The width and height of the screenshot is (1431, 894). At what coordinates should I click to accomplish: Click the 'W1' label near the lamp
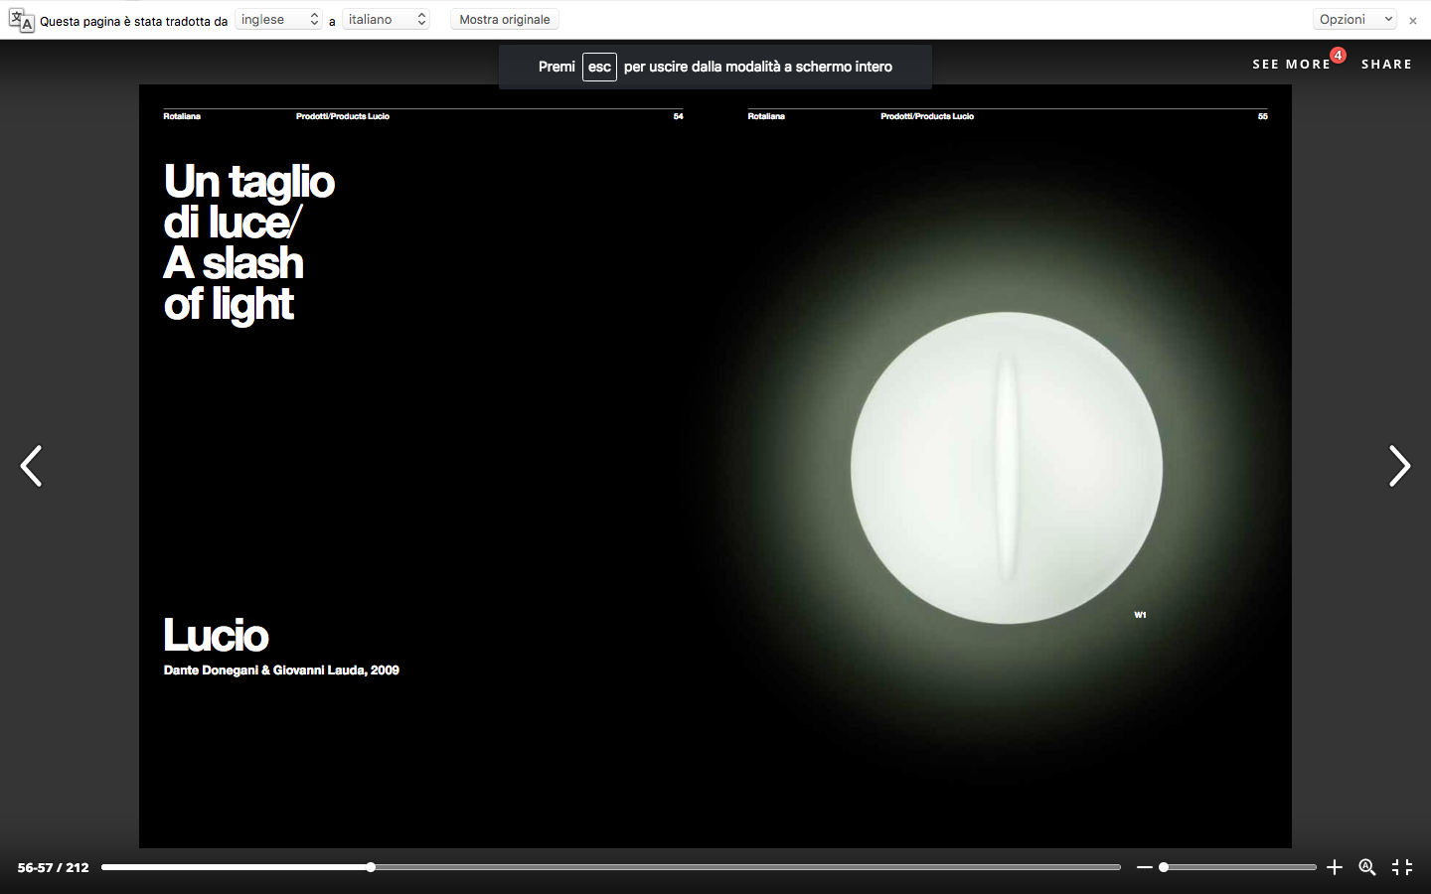click(1140, 615)
